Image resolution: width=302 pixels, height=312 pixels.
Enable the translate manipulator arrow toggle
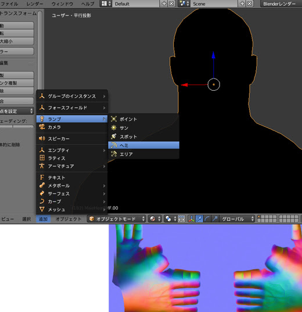click(199, 219)
